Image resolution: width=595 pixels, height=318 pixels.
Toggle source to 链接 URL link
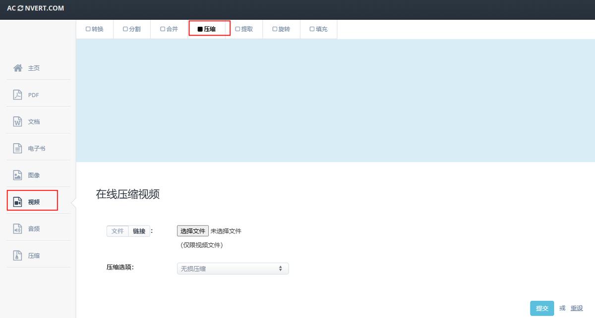click(139, 231)
